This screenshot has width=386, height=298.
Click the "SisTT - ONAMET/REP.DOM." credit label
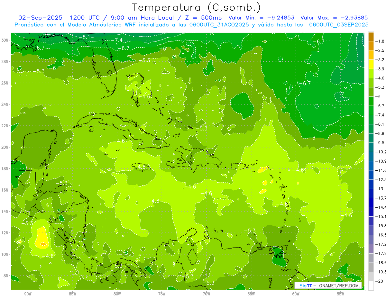(328, 285)
